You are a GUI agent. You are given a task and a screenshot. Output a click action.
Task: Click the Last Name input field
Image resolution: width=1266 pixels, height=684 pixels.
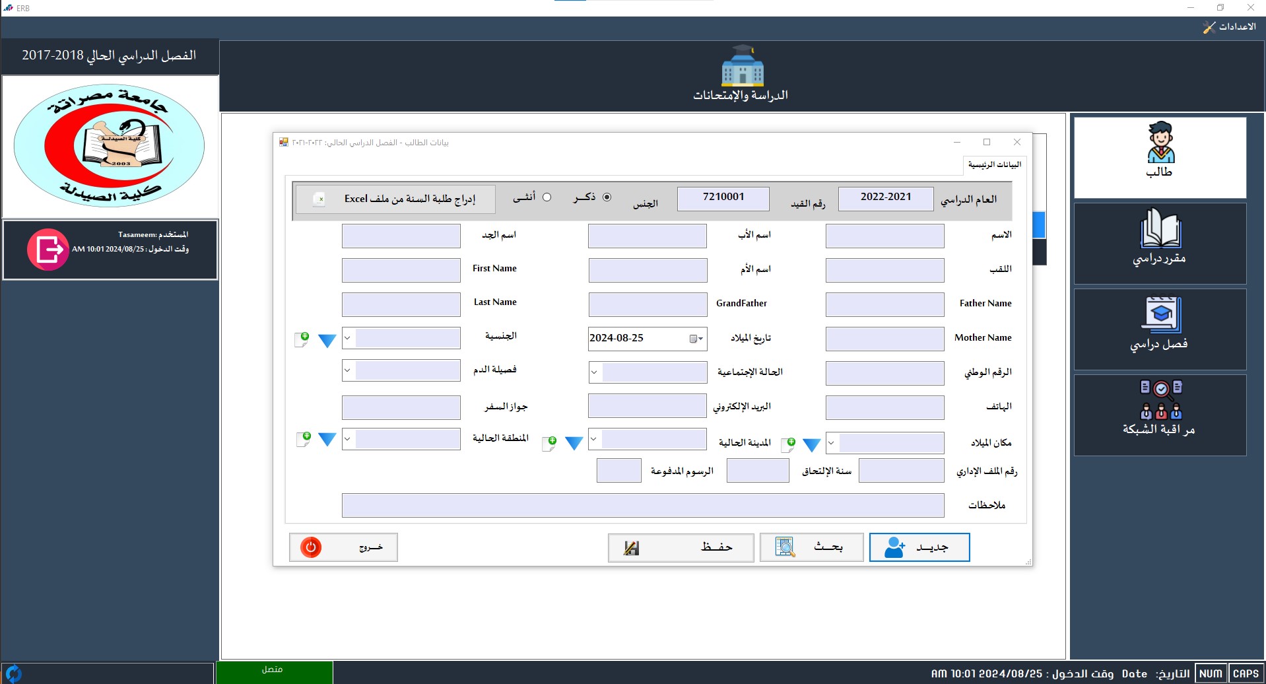pyautogui.click(x=401, y=304)
